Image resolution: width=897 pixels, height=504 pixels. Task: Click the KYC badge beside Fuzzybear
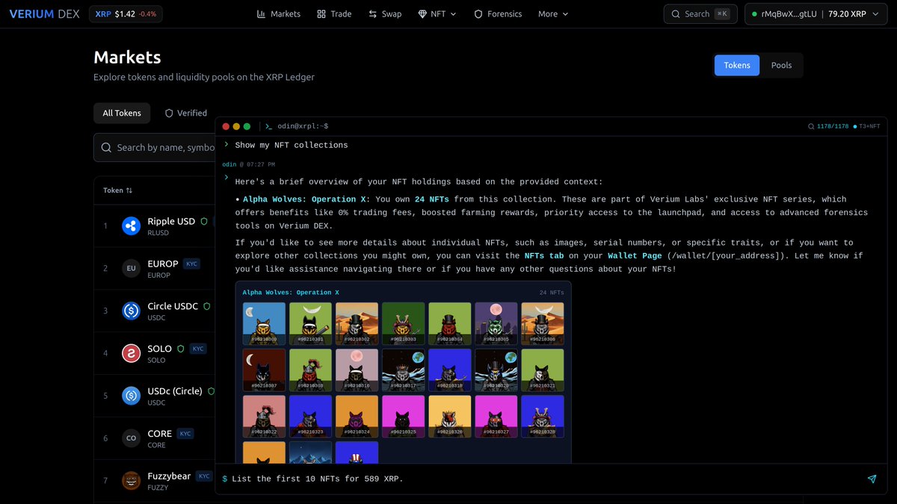[x=204, y=476]
